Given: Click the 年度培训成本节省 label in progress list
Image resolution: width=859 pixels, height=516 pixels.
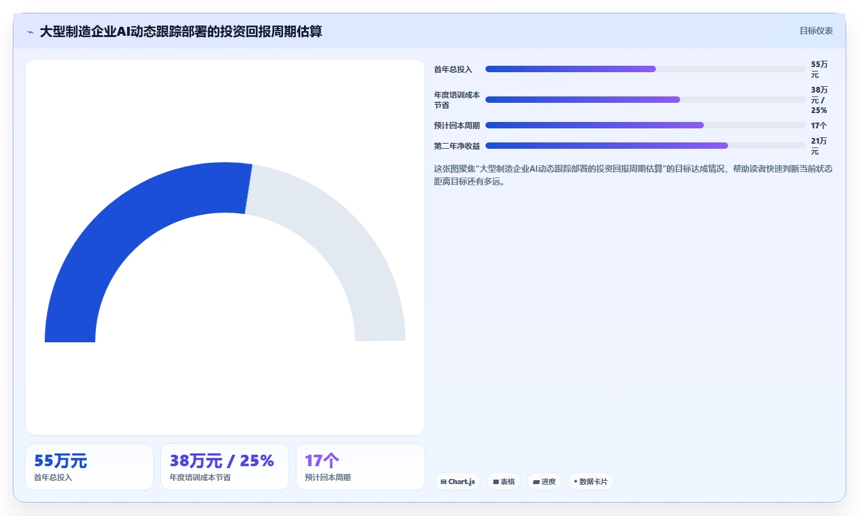Looking at the screenshot, I should click(x=457, y=100).
